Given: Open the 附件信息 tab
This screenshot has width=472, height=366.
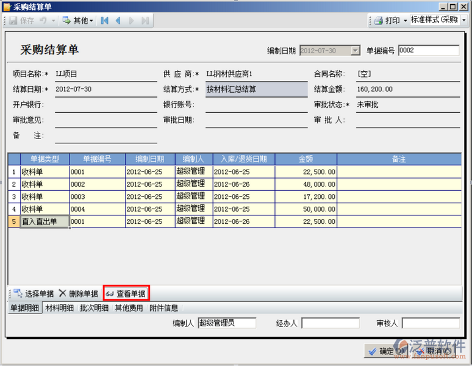Looking at the screenshot, I should 163,308.
